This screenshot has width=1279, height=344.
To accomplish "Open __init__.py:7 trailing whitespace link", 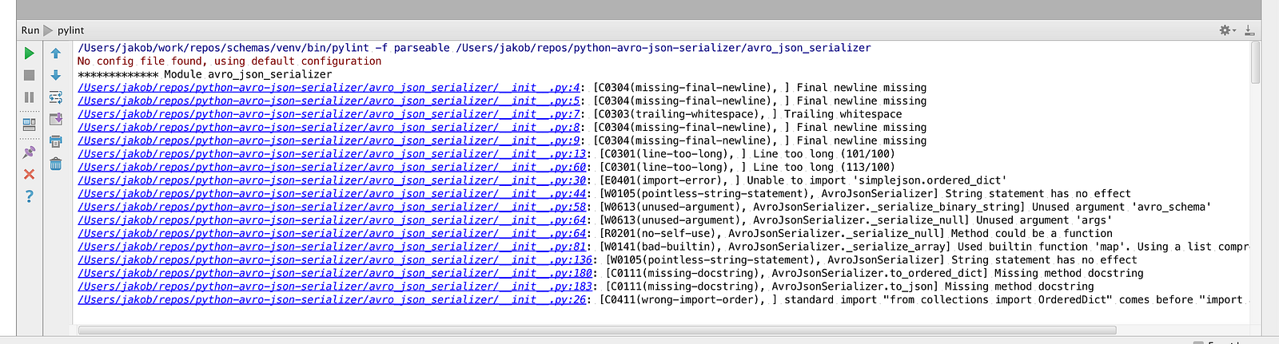I will tap(329, 114).
